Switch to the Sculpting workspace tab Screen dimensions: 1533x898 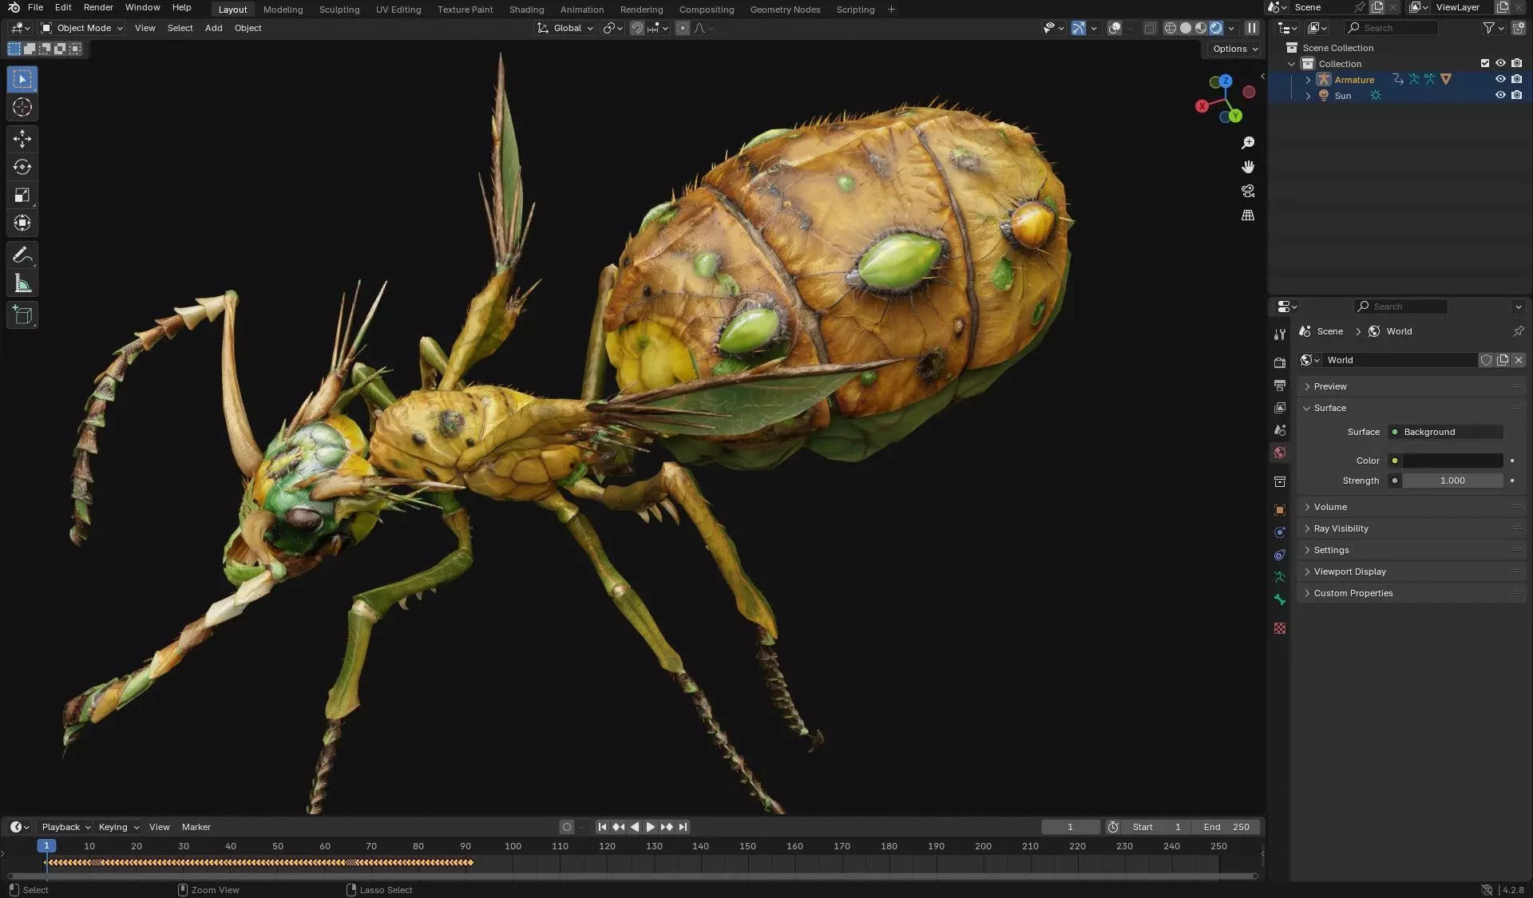(339, 10)
